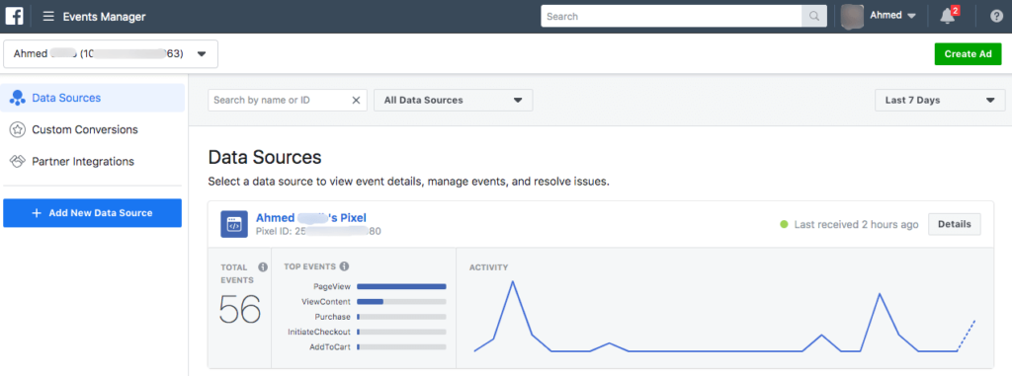Click the Activity line chart

tap(724, 316)
